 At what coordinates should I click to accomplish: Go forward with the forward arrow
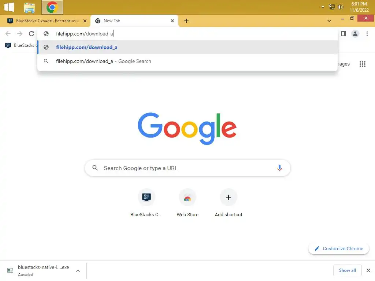20,34
